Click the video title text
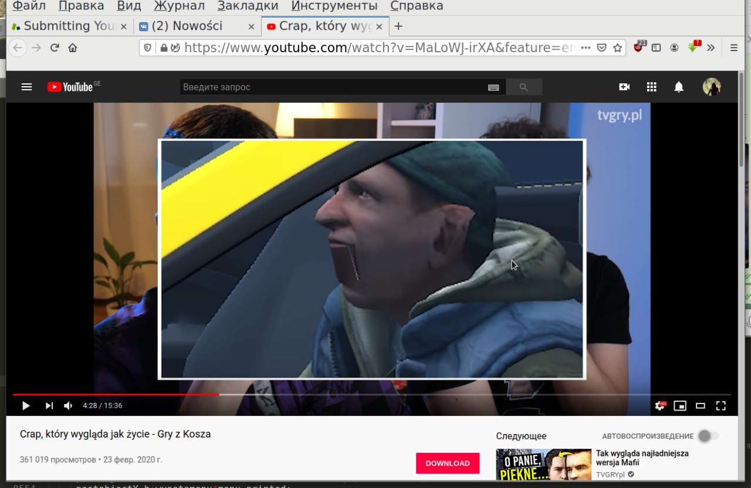Screen dimensions: 751x488 pyautogui.click(x=115, y=434)
